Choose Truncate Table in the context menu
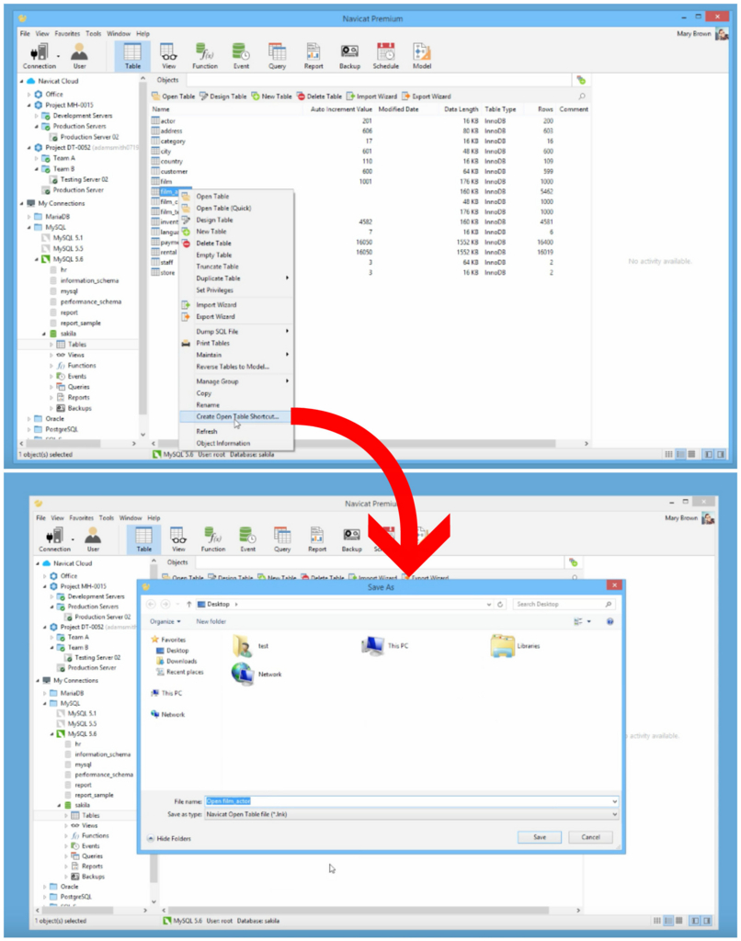 coord(217,266)
